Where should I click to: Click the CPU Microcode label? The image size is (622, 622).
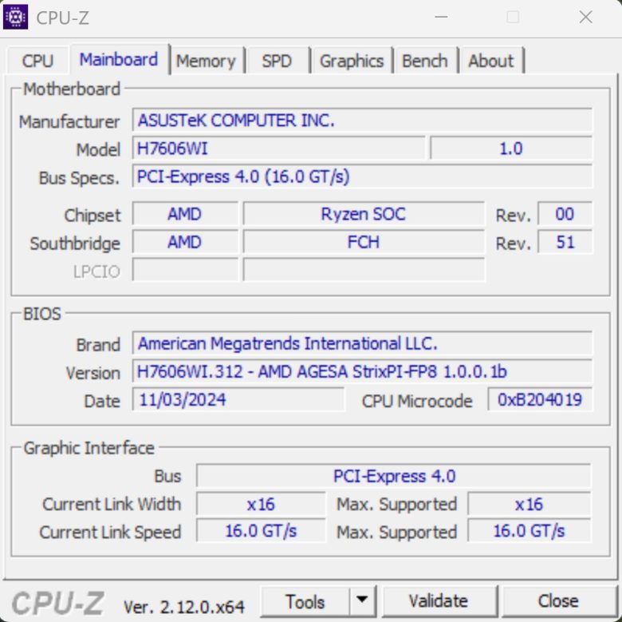pos(417,401)
